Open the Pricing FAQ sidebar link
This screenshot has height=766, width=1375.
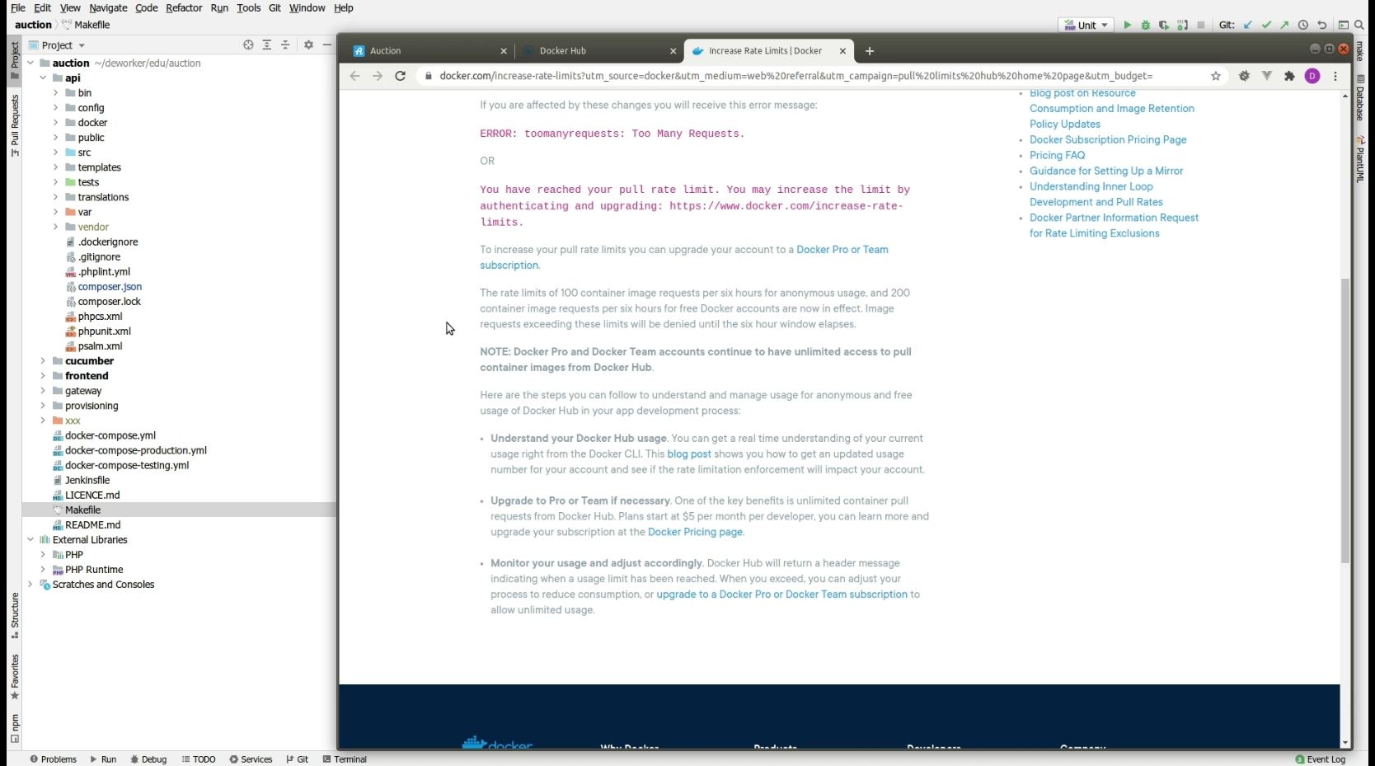[1057, 155]
